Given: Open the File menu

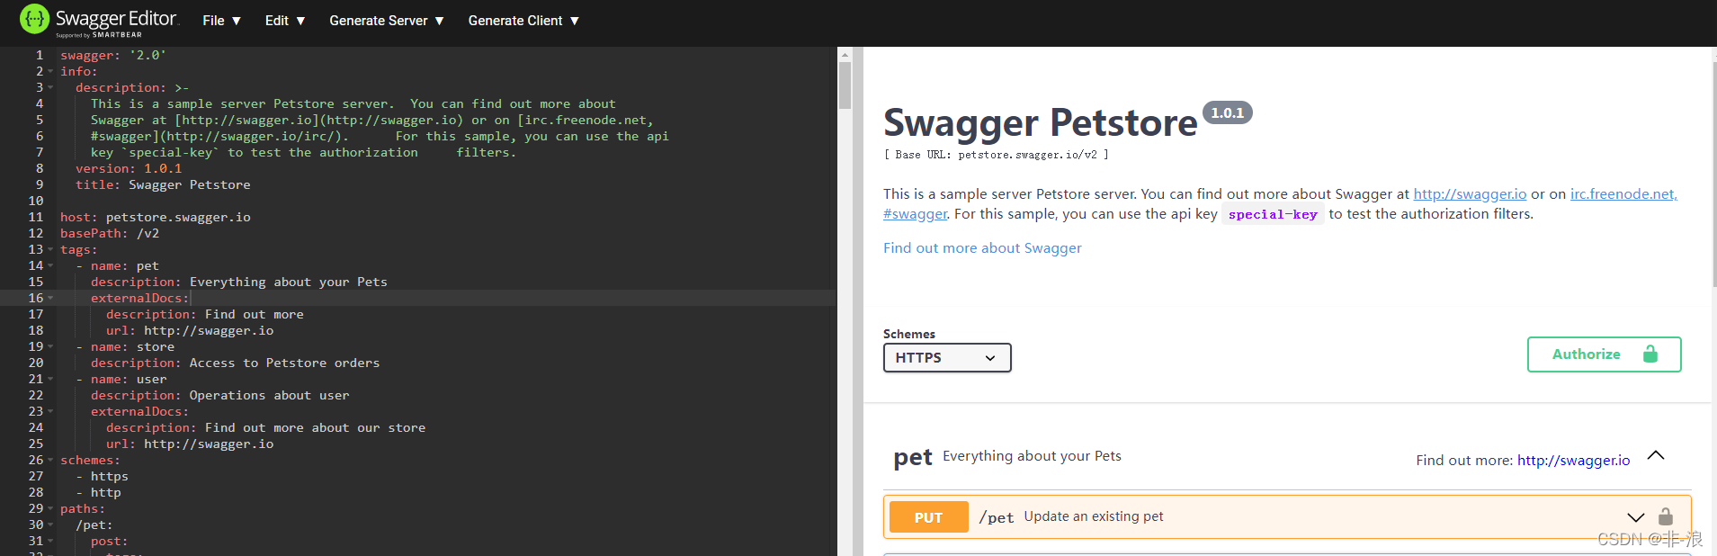Looking at the screenshot, I should click(221, 21).
